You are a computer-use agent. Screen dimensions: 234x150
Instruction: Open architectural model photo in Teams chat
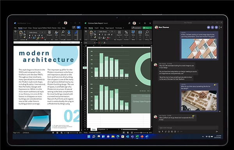(199, 100)
